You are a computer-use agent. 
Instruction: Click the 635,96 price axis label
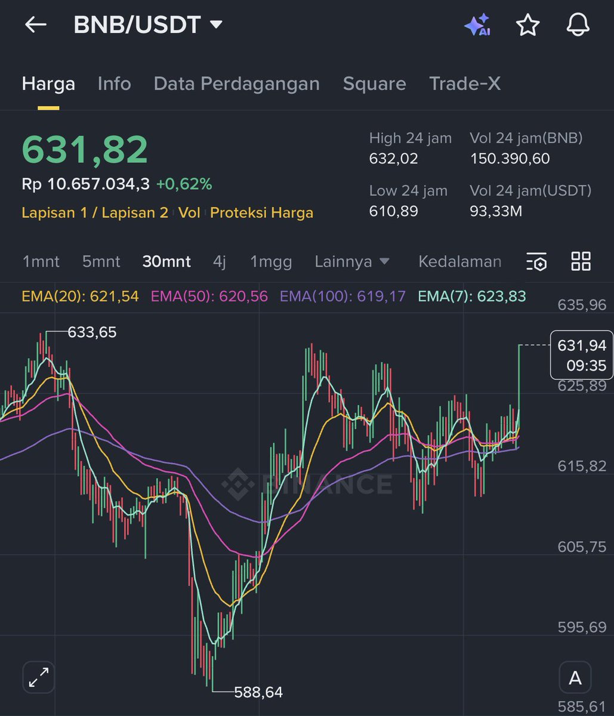tap(582, 305)
